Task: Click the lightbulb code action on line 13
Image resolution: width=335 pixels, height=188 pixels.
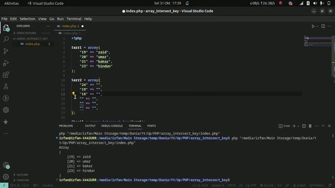Action: (x=73, y=93)
